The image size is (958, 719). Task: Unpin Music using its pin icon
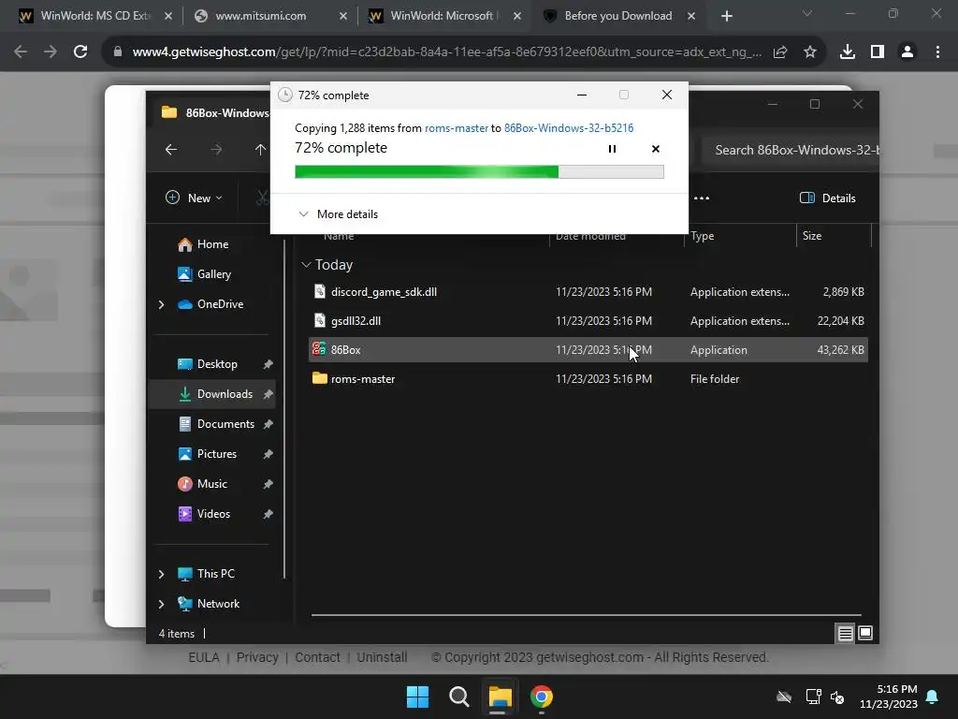coord(268,484)
